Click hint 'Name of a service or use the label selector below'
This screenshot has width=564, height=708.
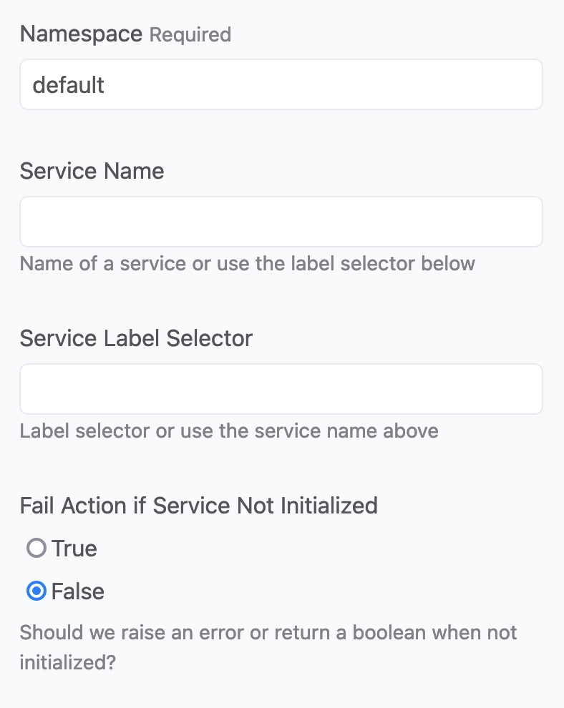[x=247, y=264]
